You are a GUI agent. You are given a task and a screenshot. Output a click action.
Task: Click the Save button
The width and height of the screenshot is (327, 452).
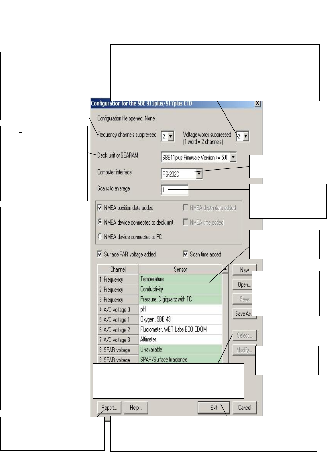(x=242, y=299)
